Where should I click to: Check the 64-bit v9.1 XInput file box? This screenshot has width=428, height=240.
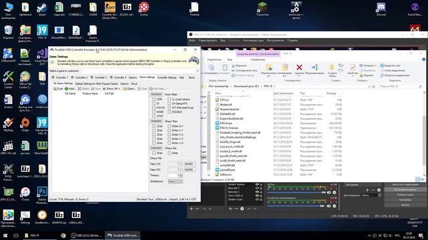(x=169, y=126)
